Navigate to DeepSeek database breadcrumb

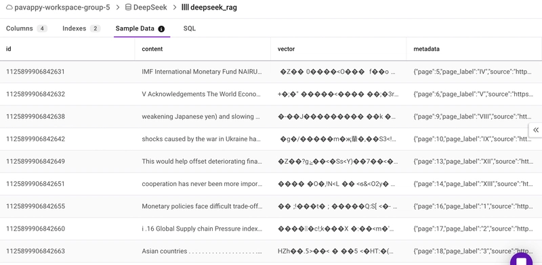pyautogui.click(x=150, y=7)
